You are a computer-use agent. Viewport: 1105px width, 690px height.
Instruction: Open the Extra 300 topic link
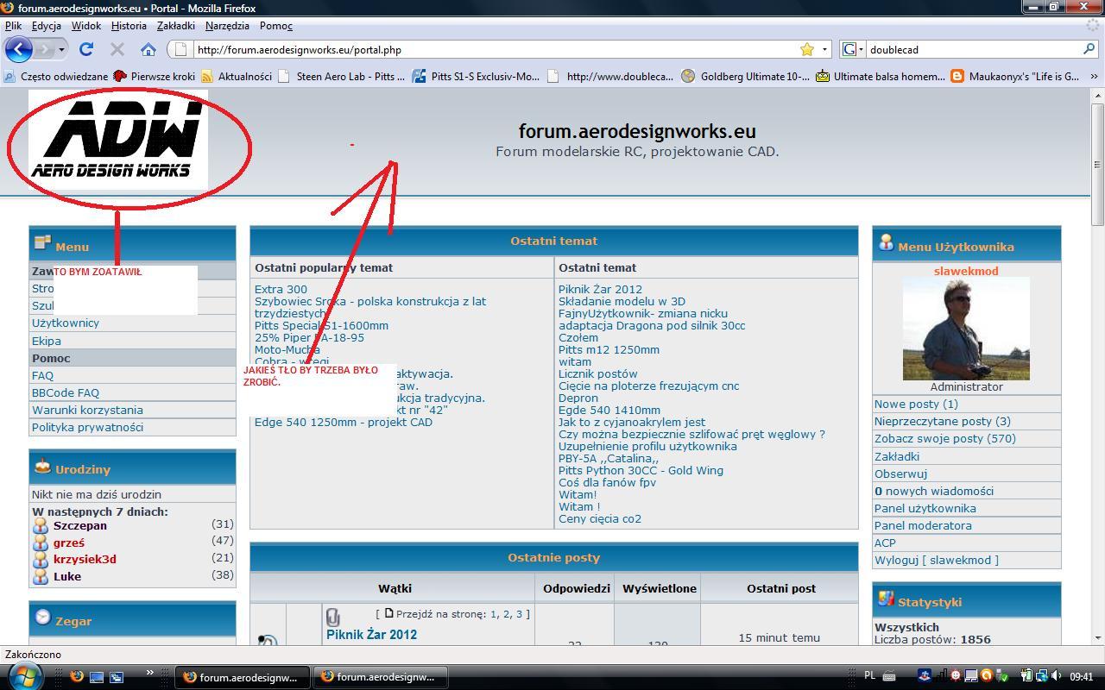pyautogui.click(x=281, y=289)
